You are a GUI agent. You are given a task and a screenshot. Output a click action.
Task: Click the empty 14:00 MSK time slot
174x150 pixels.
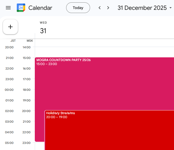[104, 52]
